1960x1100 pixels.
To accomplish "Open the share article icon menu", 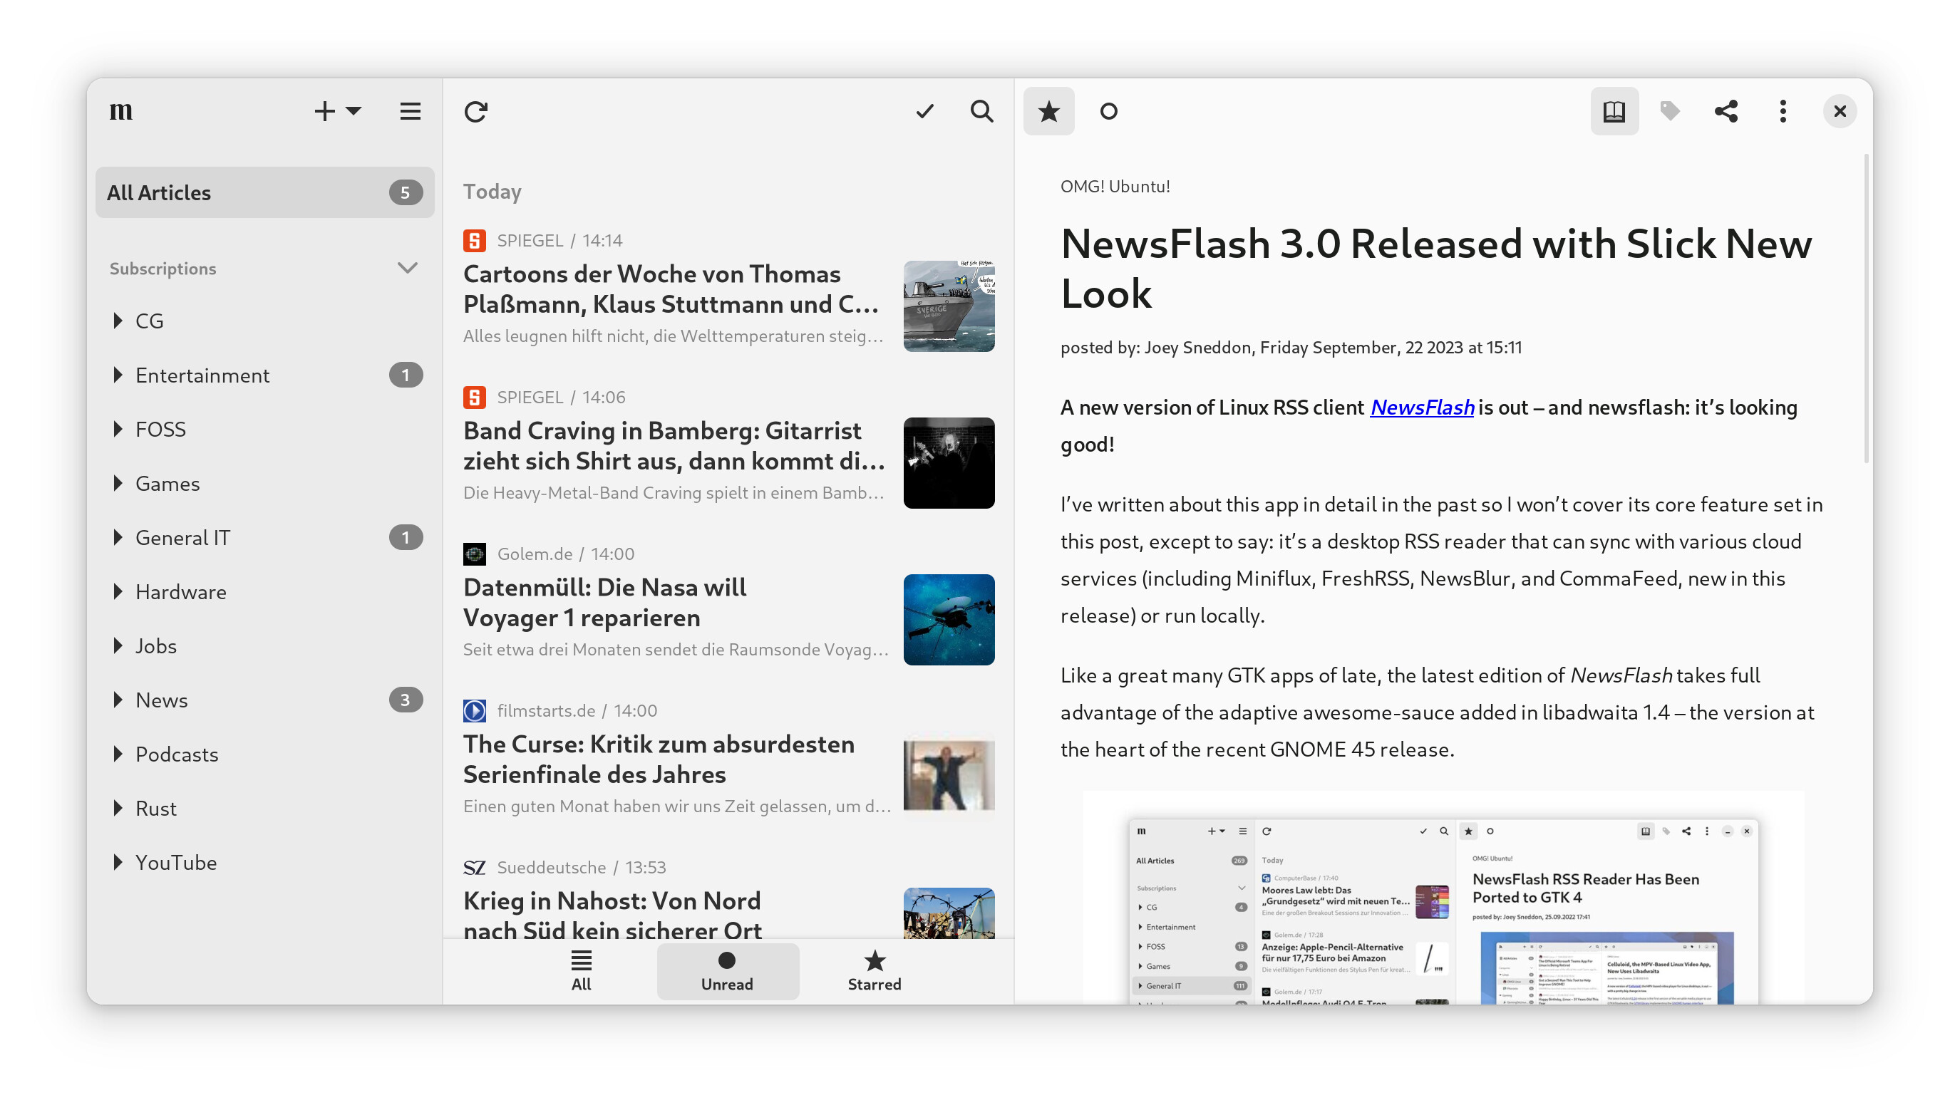I will click(1726, 112).
